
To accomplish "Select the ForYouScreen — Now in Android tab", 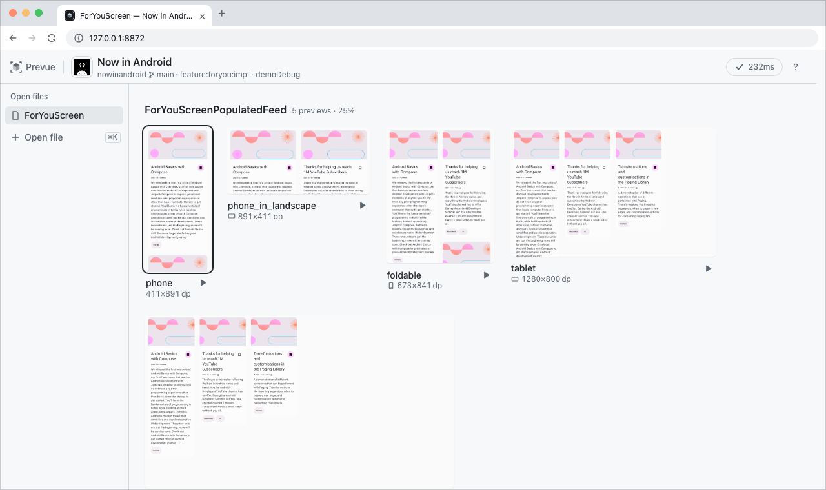I will click(x=134, y=15).
